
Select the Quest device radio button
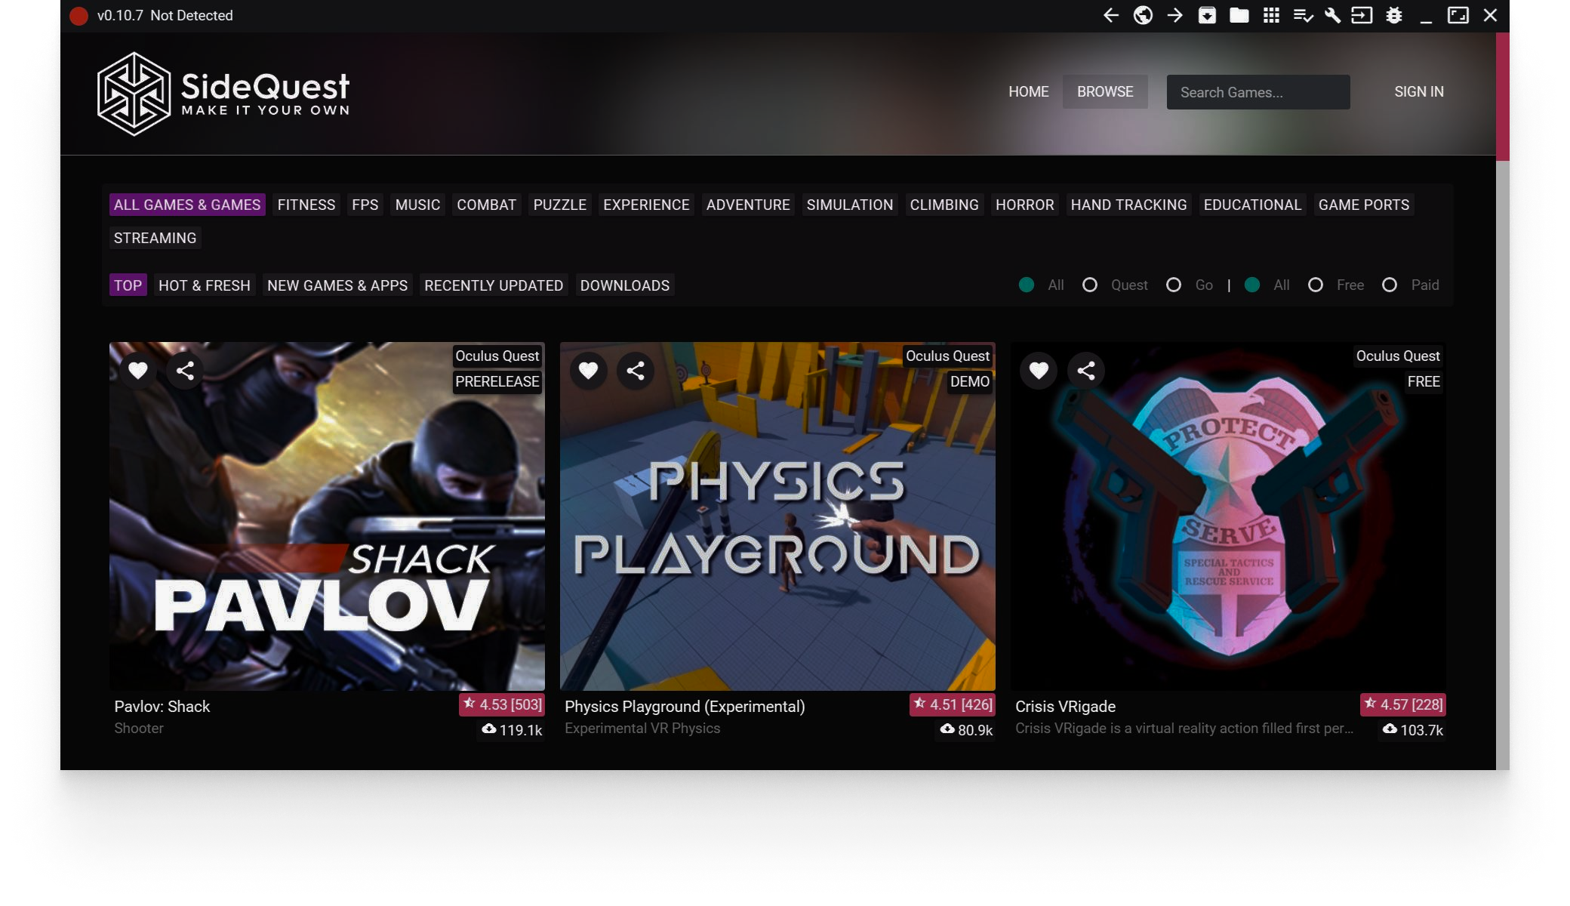coord(1090,285)
